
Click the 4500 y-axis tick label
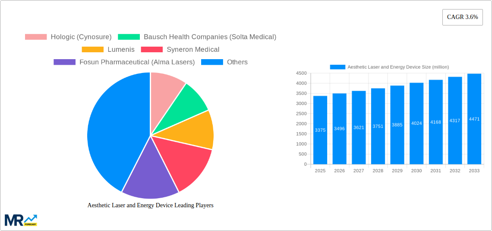tap(301, 73)
